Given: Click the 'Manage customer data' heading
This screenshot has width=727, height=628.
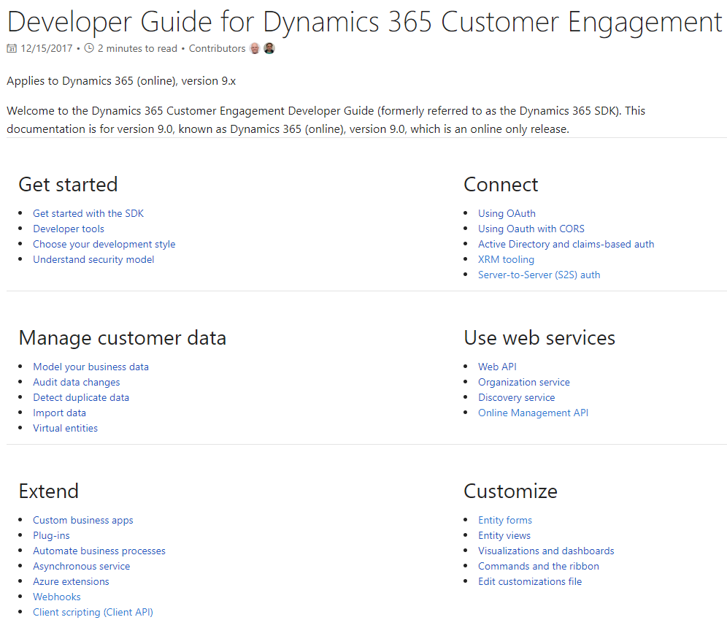Looking at the screenshot, I should [x=123, y=337].
